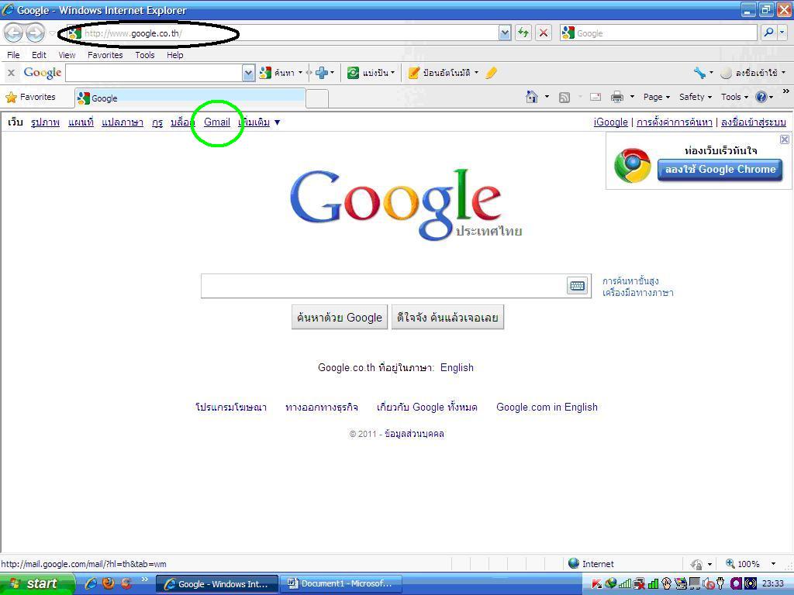Click the Windows Start button
794x595 pixels.
coord(37,584)
